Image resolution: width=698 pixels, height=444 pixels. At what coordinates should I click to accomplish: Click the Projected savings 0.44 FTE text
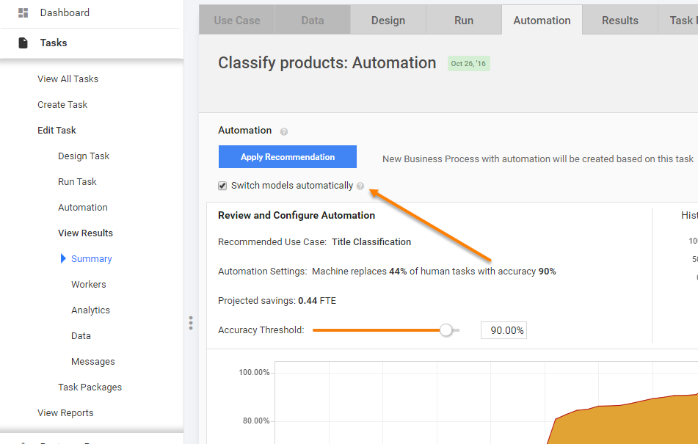click(x=277, y=301)
